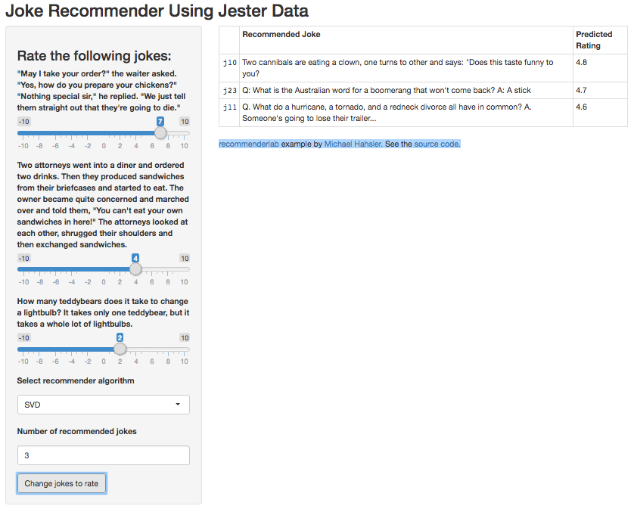The image size is (634, 509).
Task: Click the 10 max label on chicken joke slider
Action: coord(185,122)
